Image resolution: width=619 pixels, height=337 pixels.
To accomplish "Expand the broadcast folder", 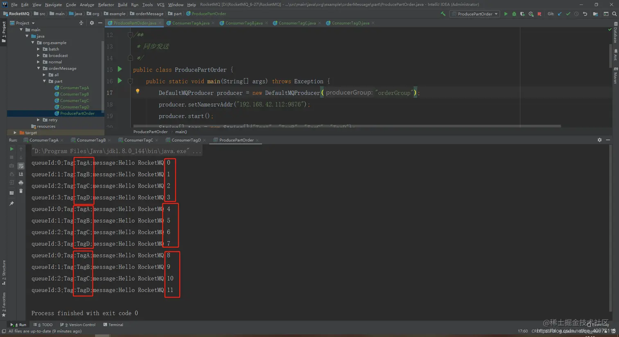I will [39, 56].
